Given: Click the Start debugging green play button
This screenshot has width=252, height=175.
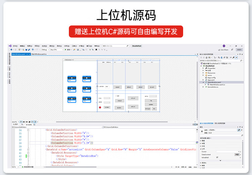Looking at the screenshot, I should click(x=66, y=50).
